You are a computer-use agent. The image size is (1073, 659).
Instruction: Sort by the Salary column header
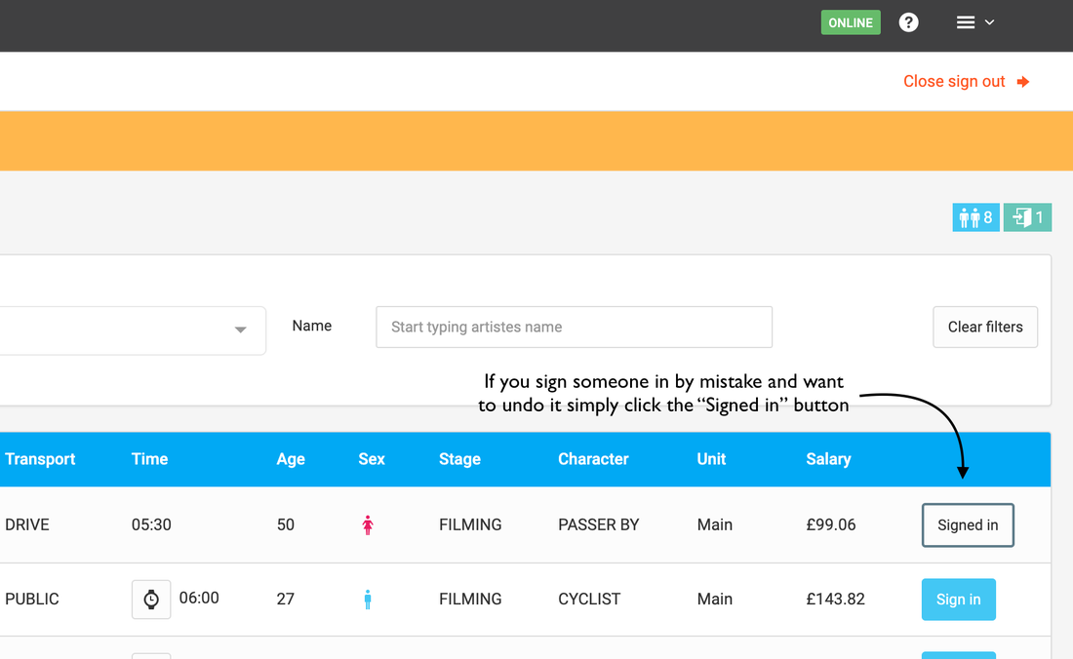828,459
